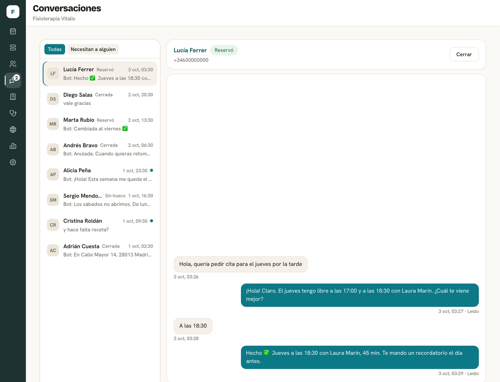The width and height of the screenshot is (500, 382).
Task: Open the settings gear icon
Action: click(x=13, y=162)
